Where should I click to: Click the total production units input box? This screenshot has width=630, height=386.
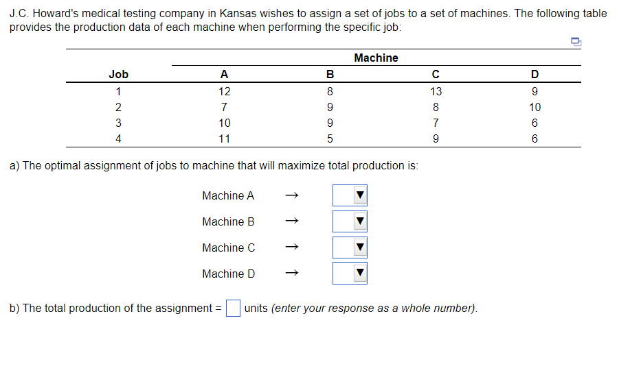tap(233, 309)
